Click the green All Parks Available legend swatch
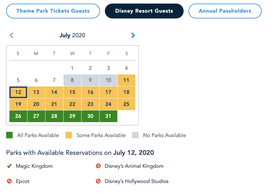The height and width of the screenshot is (194, 278). pos(9,135)
